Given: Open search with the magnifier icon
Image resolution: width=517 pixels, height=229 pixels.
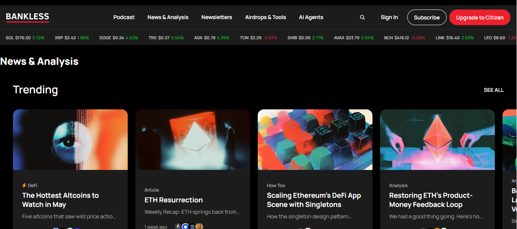Looking at the screenshot, I should tap(363, 18).
